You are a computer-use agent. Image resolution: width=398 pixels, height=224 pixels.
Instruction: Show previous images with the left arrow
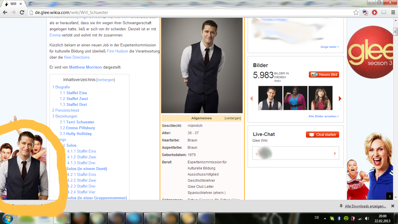(251, 99)
